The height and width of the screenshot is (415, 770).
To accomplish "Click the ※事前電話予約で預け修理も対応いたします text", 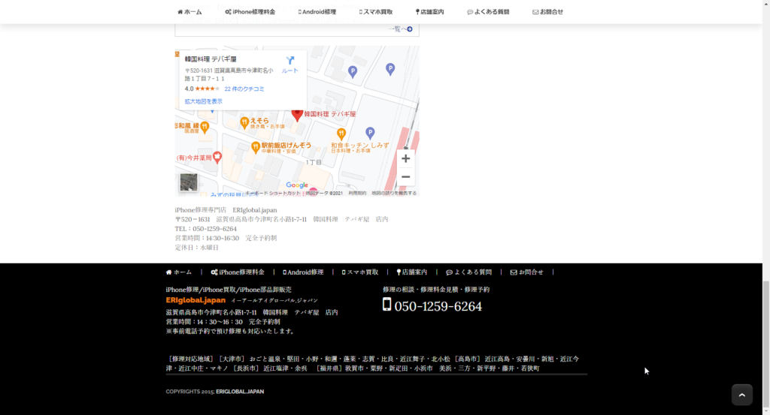I will tap(231, 331).
